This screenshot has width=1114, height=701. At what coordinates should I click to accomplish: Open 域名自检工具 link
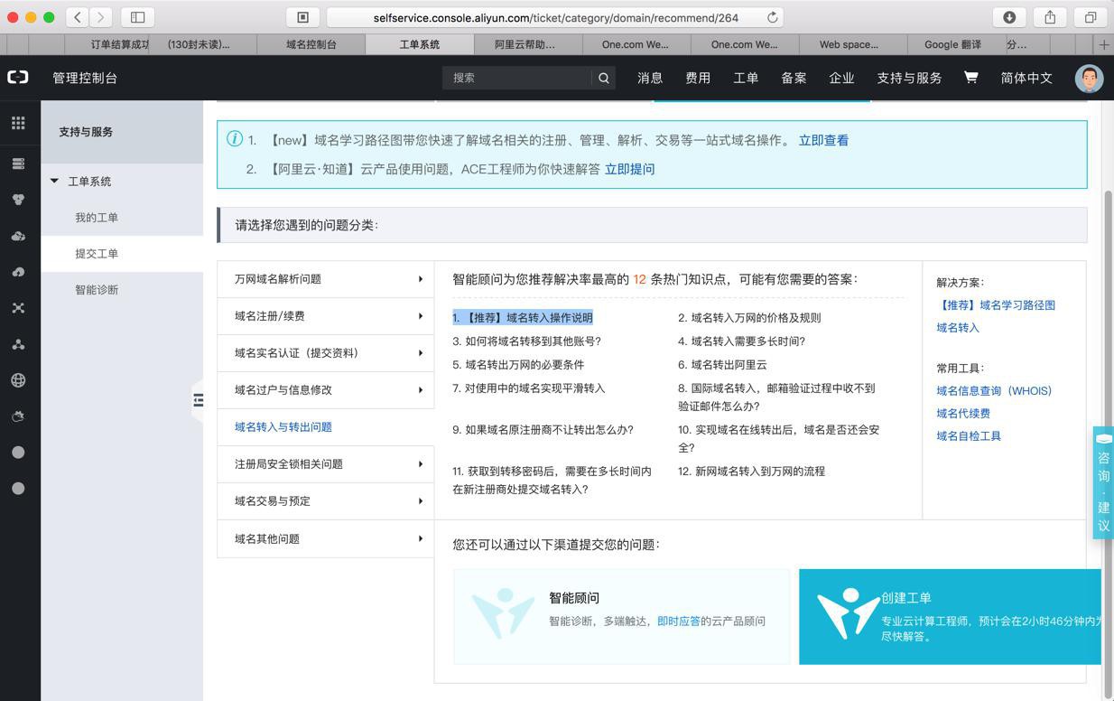pos(969,436)
